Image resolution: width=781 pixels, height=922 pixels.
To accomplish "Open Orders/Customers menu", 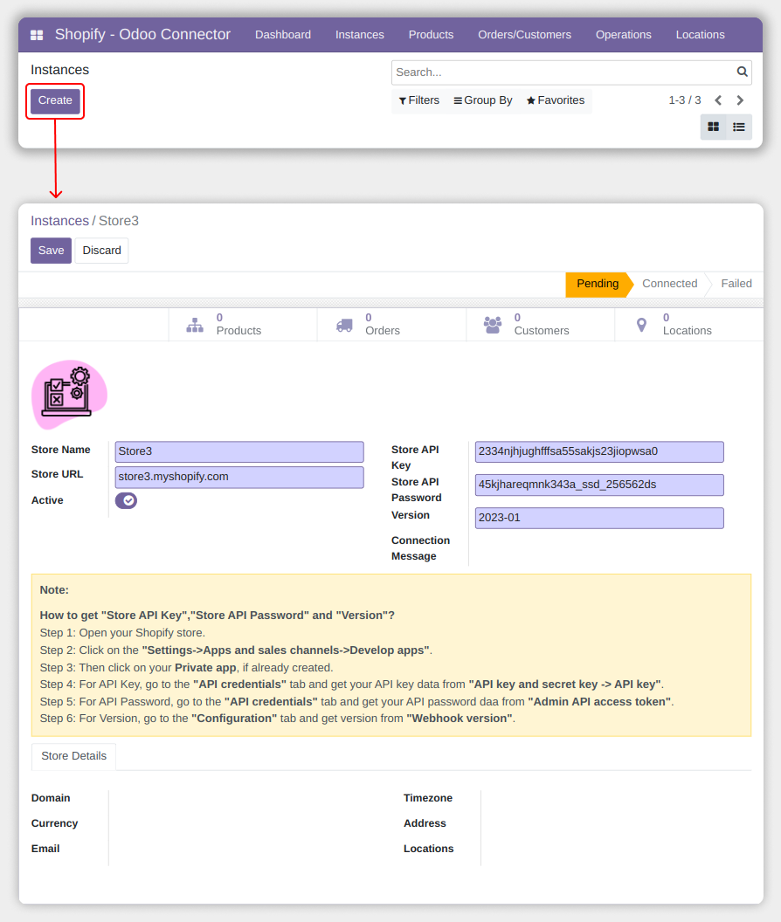I will [x=524, y=35].
